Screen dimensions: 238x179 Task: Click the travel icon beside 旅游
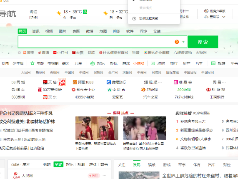pyautogui.click(x=213, y=63)
